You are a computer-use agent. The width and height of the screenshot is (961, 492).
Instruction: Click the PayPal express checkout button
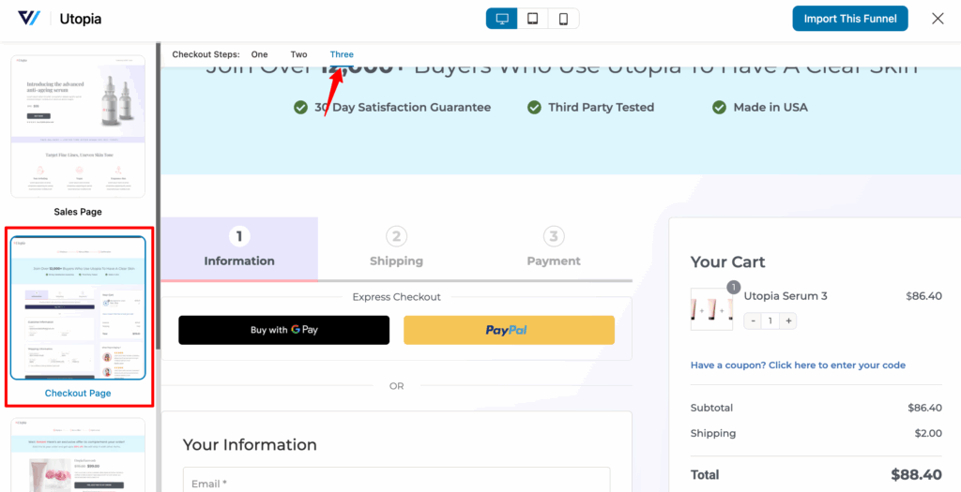[509, 330]
